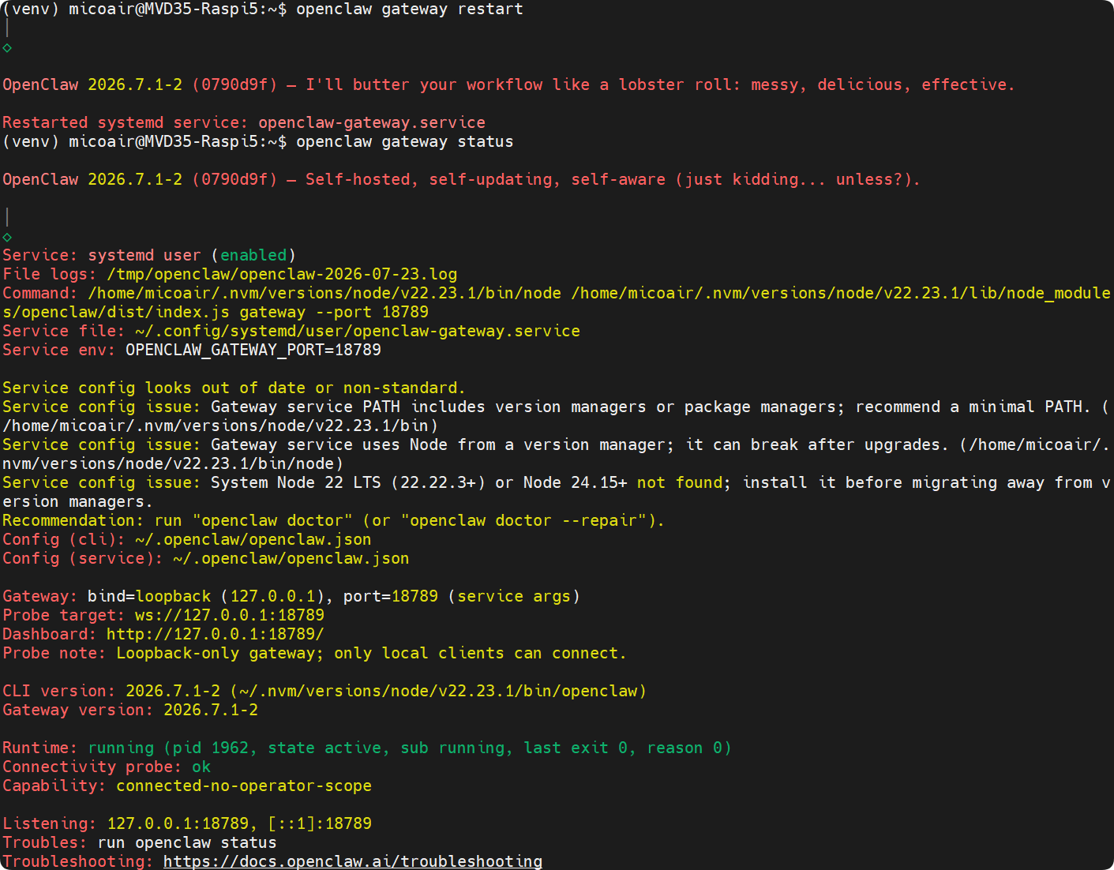This screenshot has height=870, width=1114.
Task: Click the [::1]:18789 IPv6 listening address
Action: coord(320,823)
